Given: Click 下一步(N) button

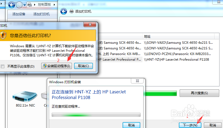Looking at the screenshot, I should click(x=190, y=125).
